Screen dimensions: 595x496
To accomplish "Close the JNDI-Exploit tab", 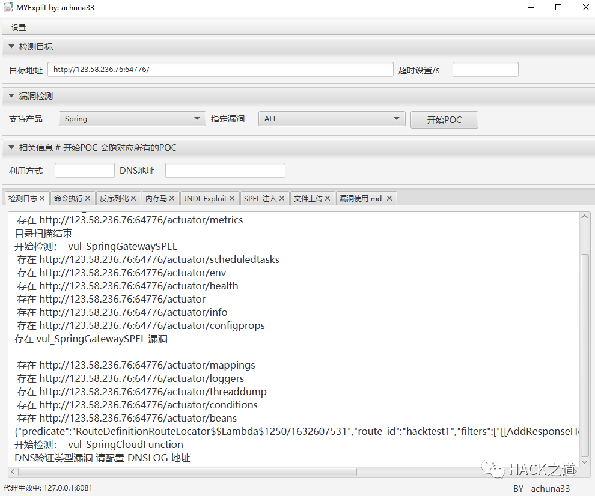I will (x=232, y=198).
